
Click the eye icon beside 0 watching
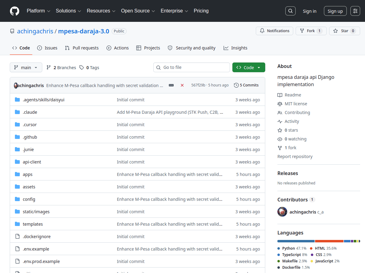pos(280,139)
